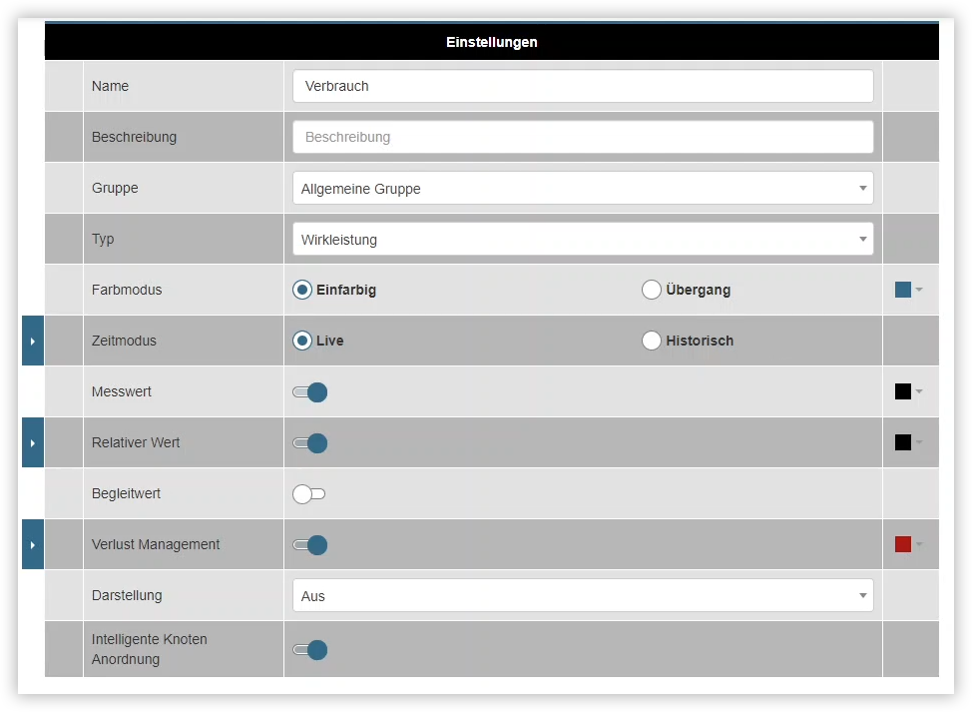Expand the Zeitmodus row side arrow

click(32, 340)
